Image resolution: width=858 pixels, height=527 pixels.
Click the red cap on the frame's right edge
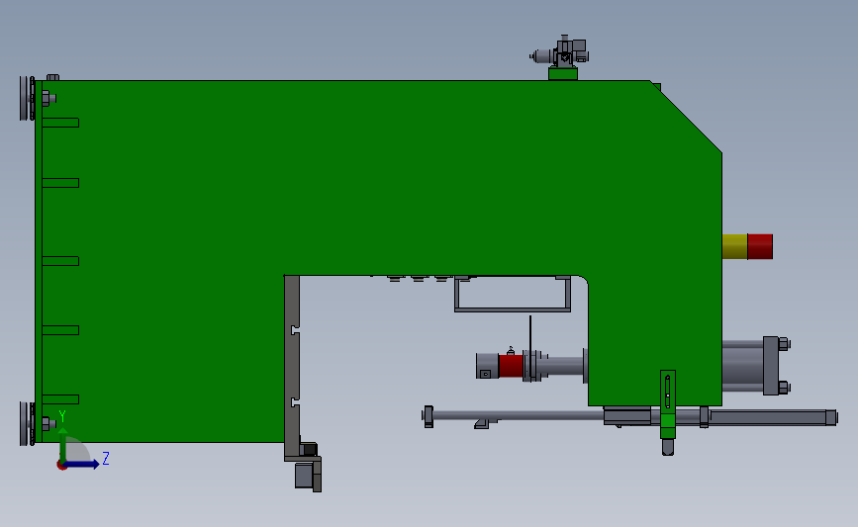coord(760,246)
